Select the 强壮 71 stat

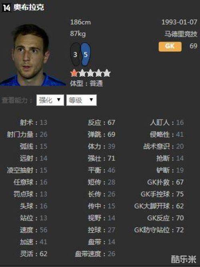(x=102, y=158)
